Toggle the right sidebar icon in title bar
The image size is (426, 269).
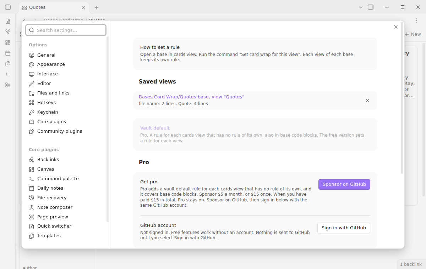point(371,7)
